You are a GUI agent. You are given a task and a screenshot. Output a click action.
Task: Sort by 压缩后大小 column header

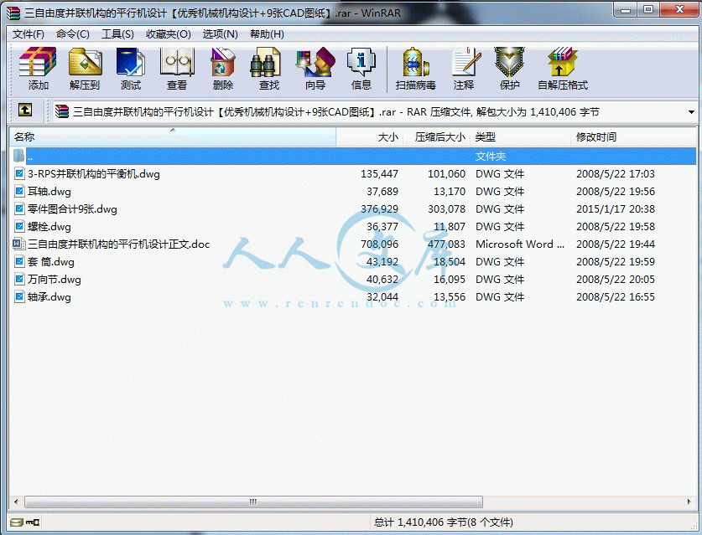[436, 136]
